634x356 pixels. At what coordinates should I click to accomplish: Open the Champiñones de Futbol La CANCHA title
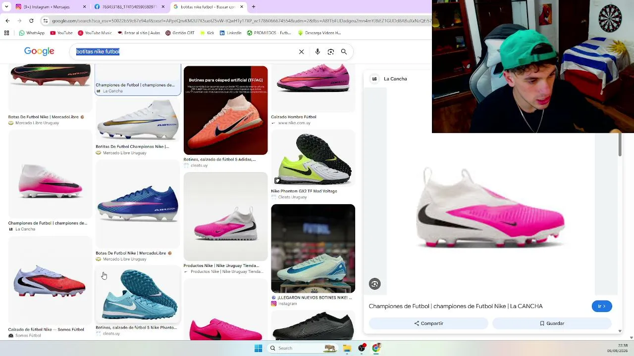456,307
